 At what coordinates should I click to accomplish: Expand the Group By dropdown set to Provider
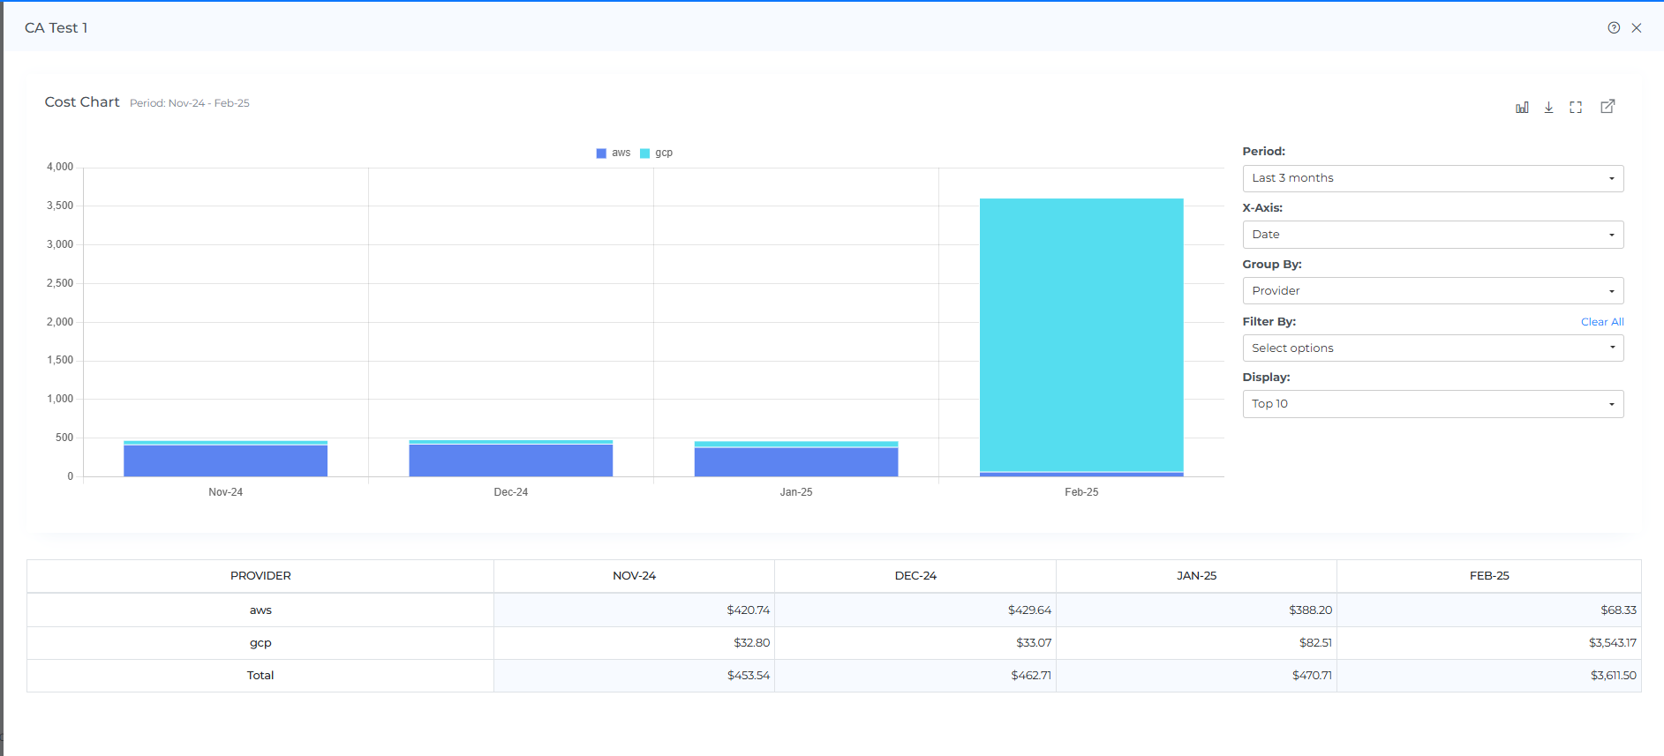1432,291
